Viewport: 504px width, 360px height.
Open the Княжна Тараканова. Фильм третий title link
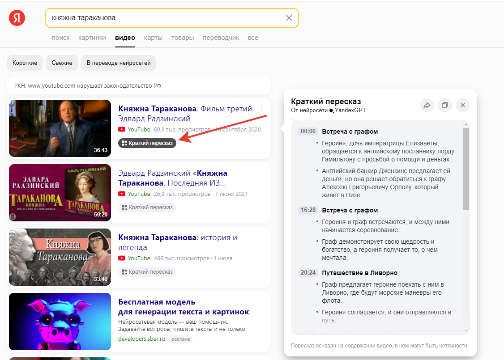tap(186, 114)
